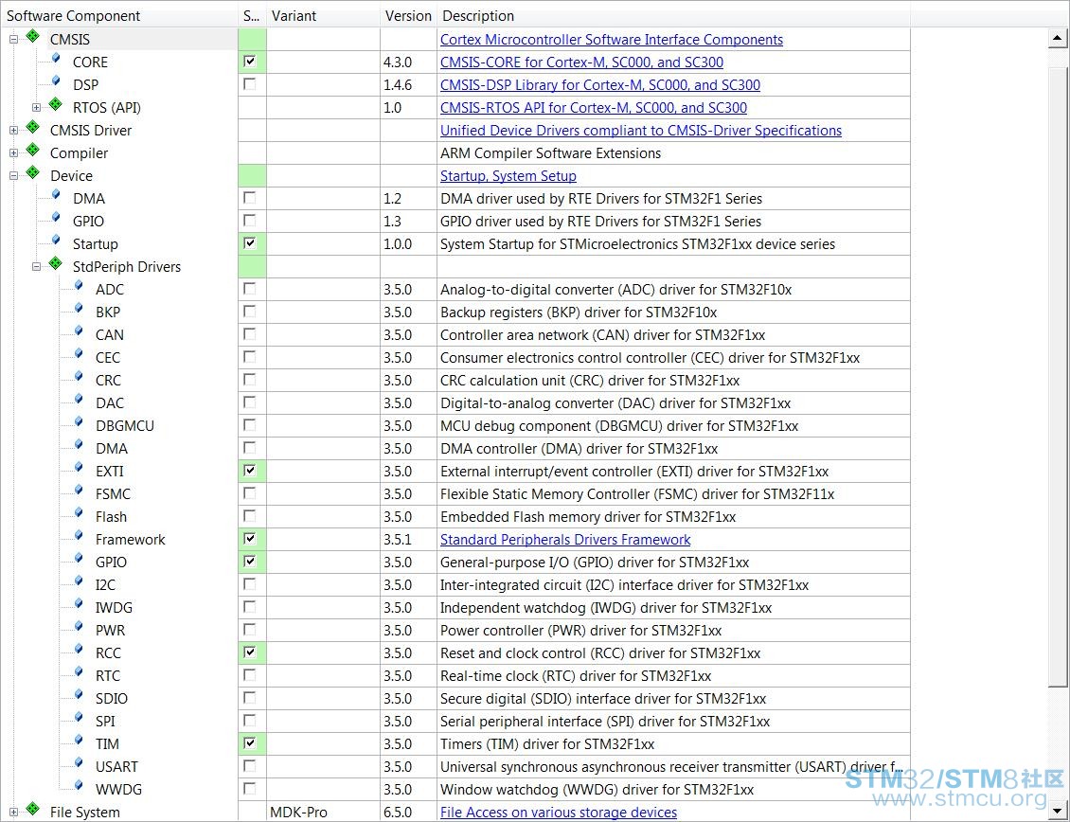
Task: Collapse the StdPeriph Drivers tree node
Action: [36, 267]
